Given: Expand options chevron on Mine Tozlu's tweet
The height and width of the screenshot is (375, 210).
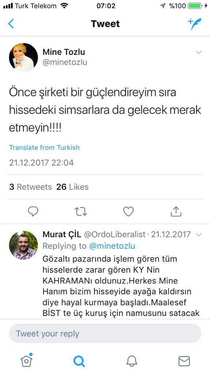Looking at the screenshot, I should coord(199,52).
